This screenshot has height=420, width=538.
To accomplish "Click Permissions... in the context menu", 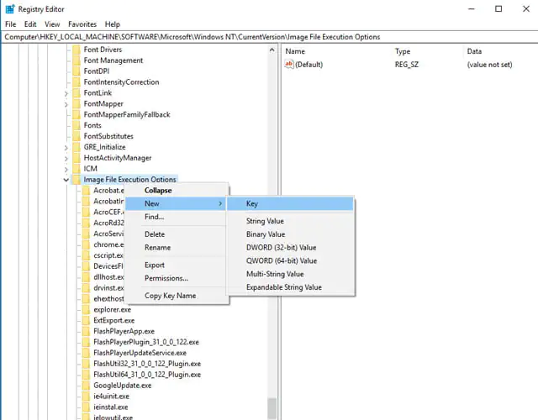I will [166, 278].
